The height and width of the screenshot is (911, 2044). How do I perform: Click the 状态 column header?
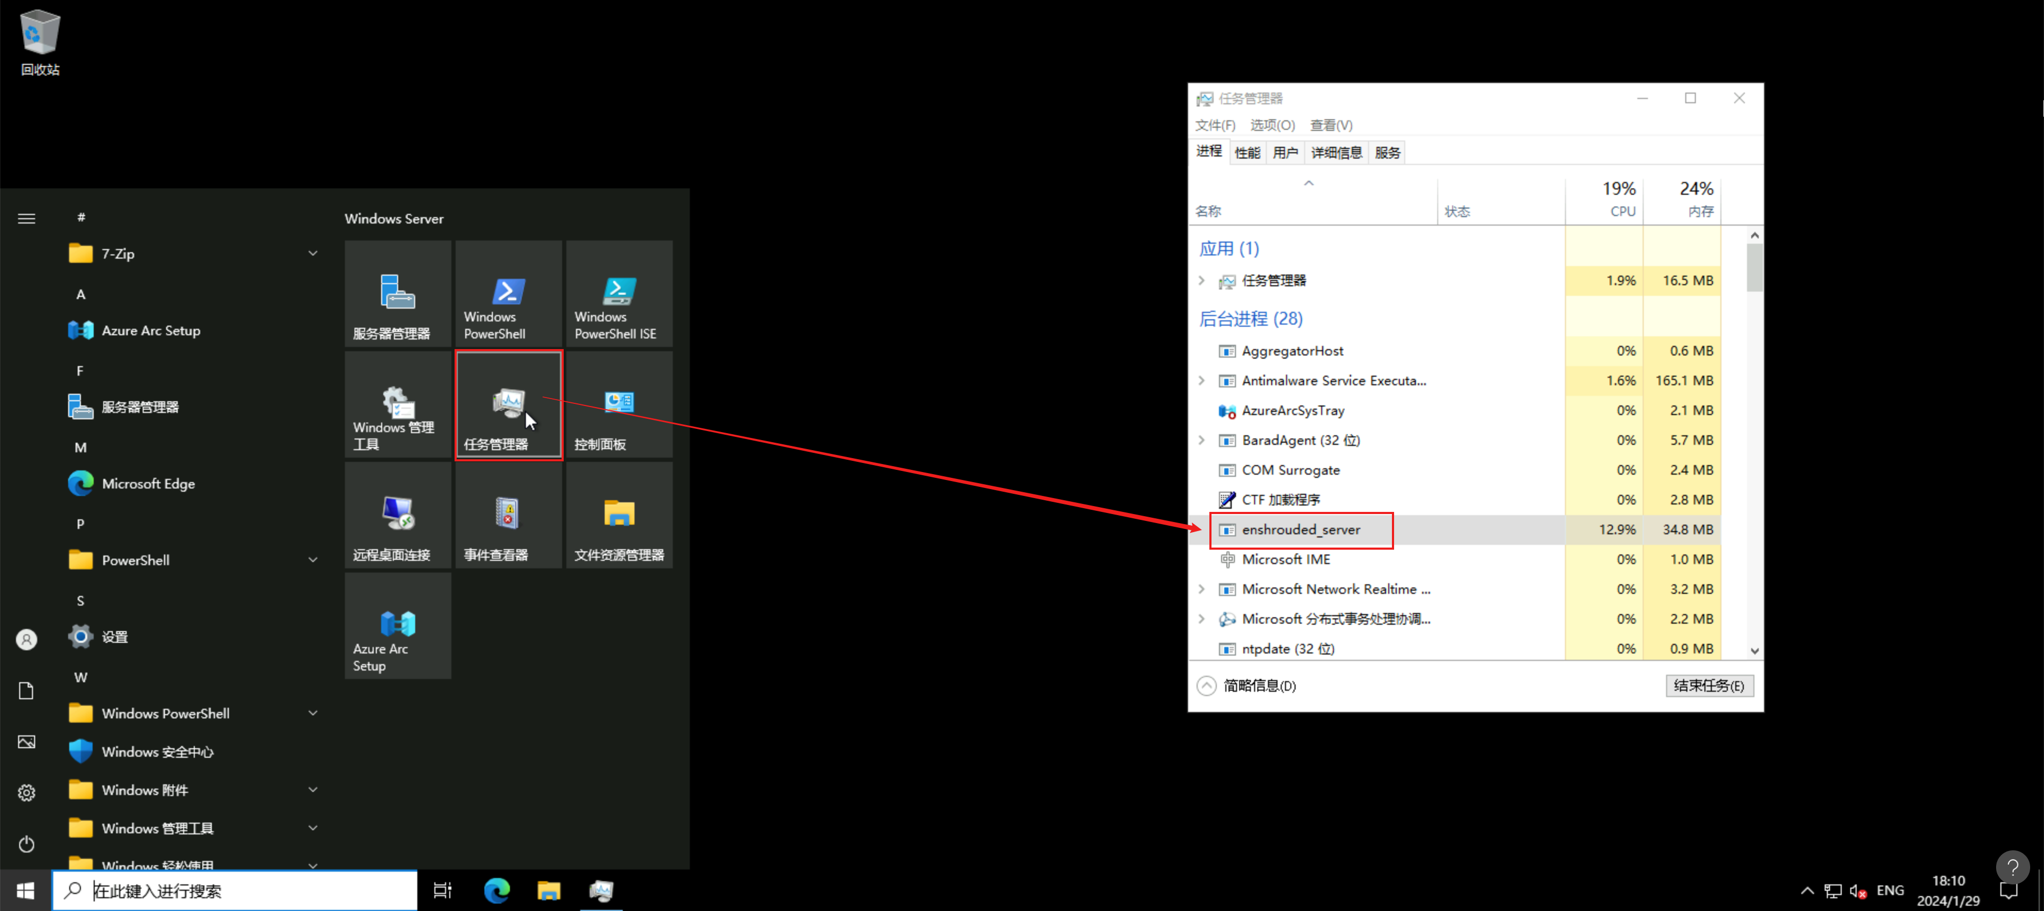tap(1501, 202)
